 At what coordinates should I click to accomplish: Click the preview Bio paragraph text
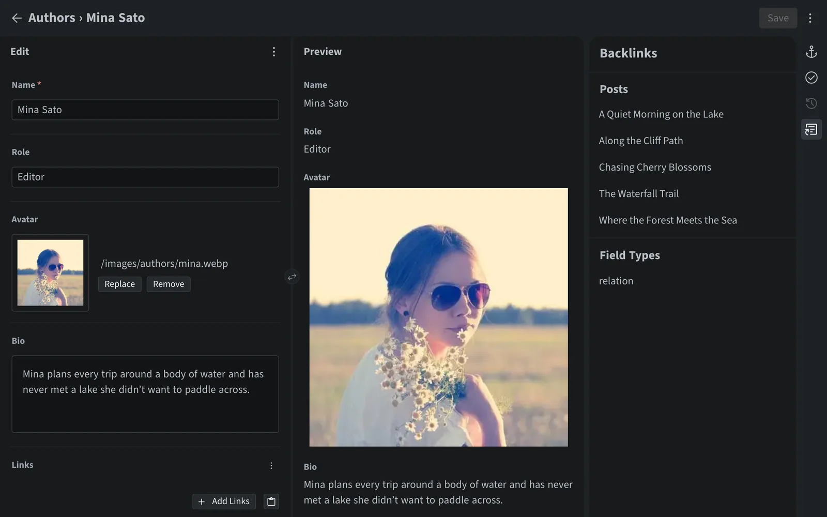(x=438, y=492)
